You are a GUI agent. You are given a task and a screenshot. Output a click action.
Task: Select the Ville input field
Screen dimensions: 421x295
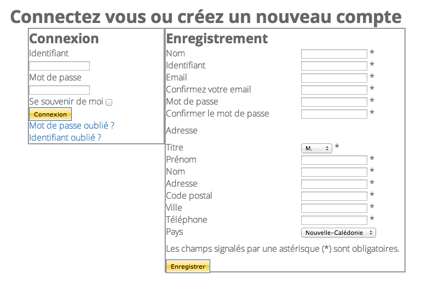pos(334,209)
